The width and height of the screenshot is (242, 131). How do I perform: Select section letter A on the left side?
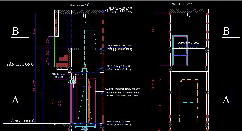[15, 100]
